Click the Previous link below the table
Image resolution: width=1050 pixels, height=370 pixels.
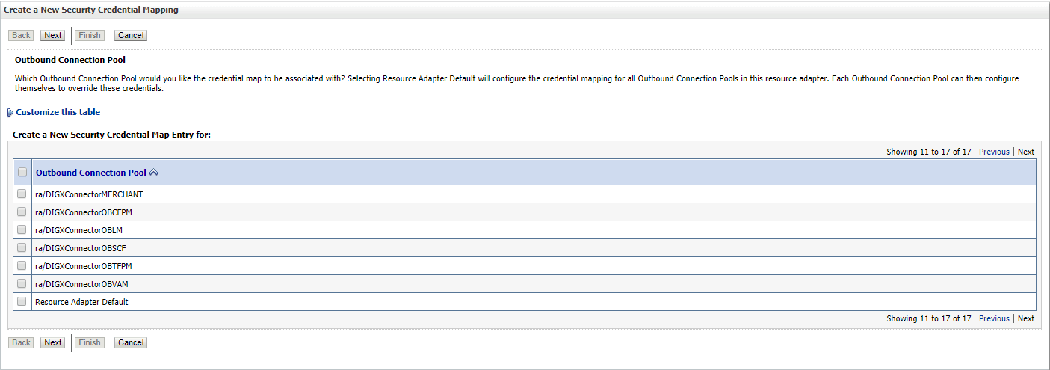tap(994, 318)
